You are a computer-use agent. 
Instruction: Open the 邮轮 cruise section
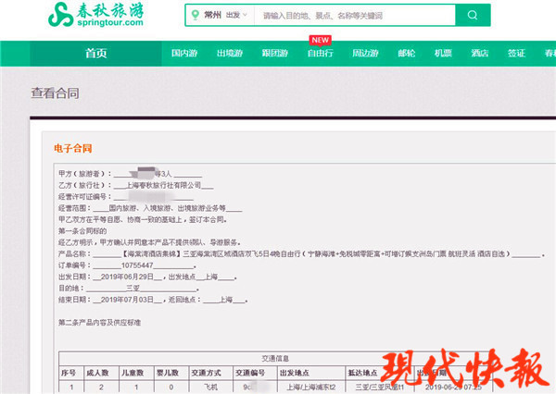tap(407, 55)
